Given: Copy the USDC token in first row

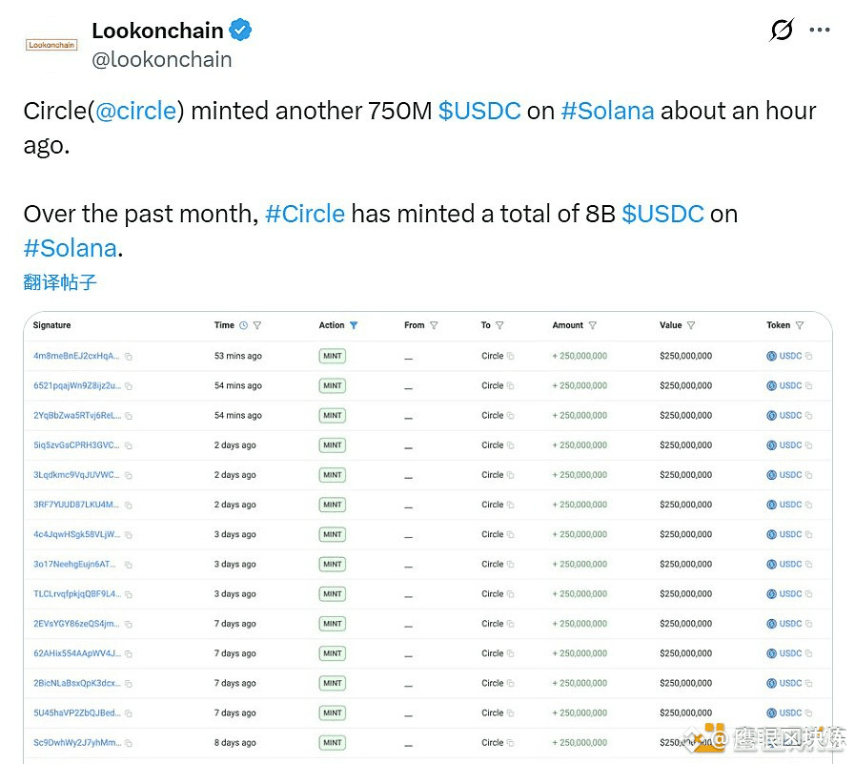Looking at the screenshot, I should coord(808,356).
